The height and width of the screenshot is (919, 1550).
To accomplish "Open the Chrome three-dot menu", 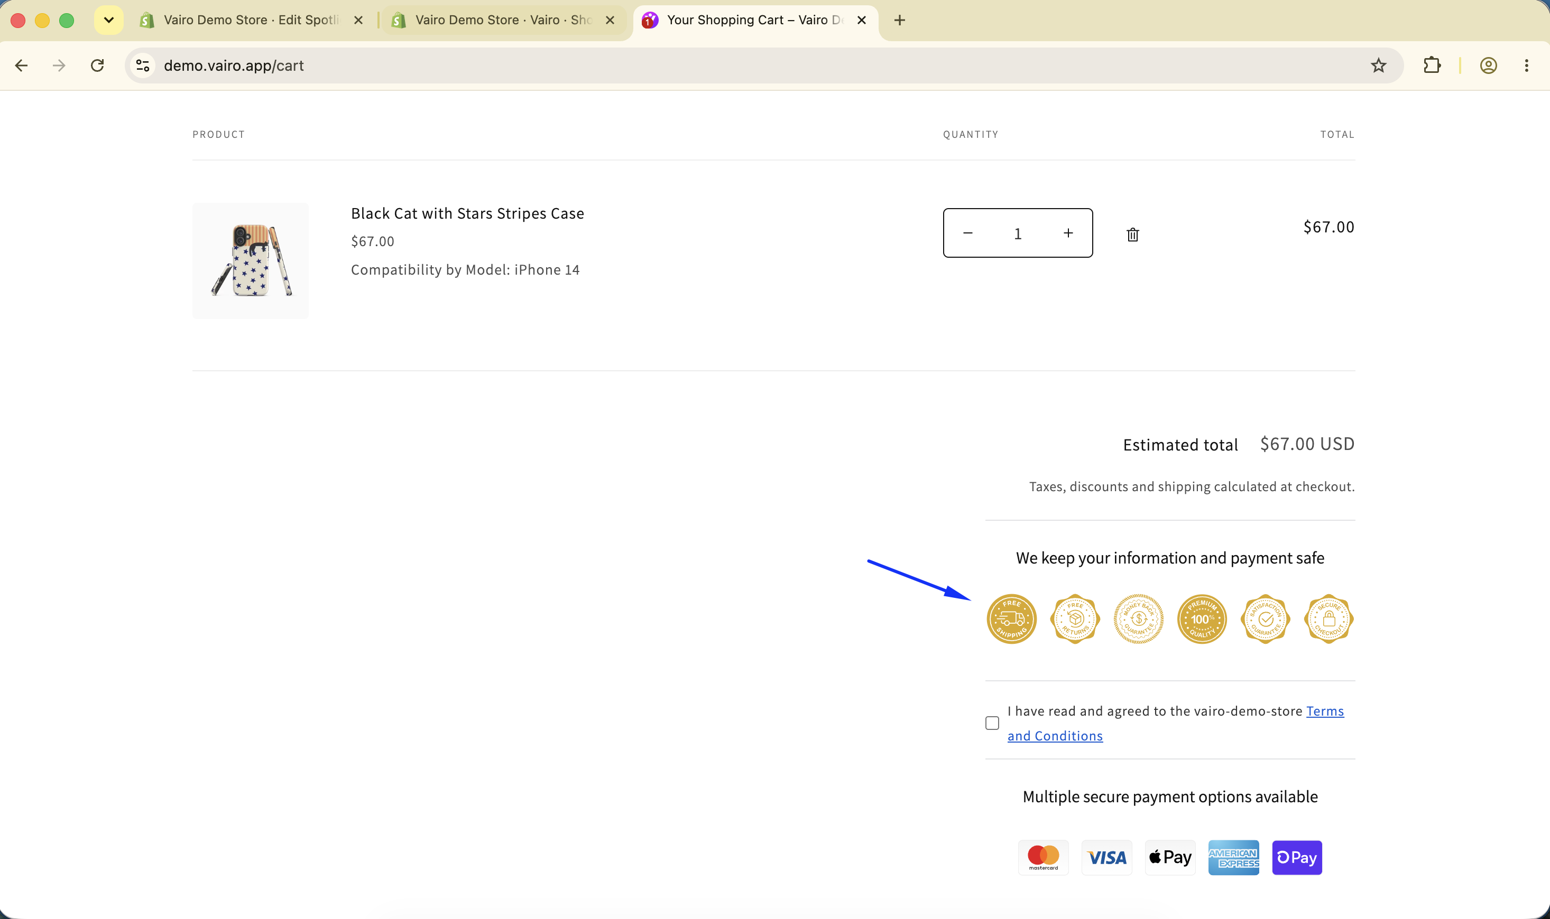I will (1526, 65).
